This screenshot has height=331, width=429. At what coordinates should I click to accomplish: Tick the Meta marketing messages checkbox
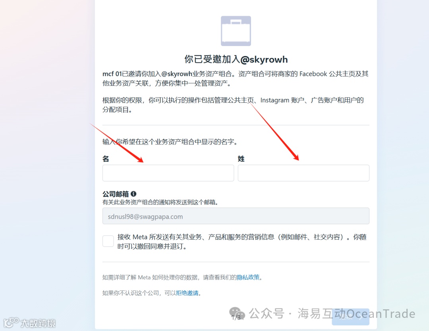[108, 241]
